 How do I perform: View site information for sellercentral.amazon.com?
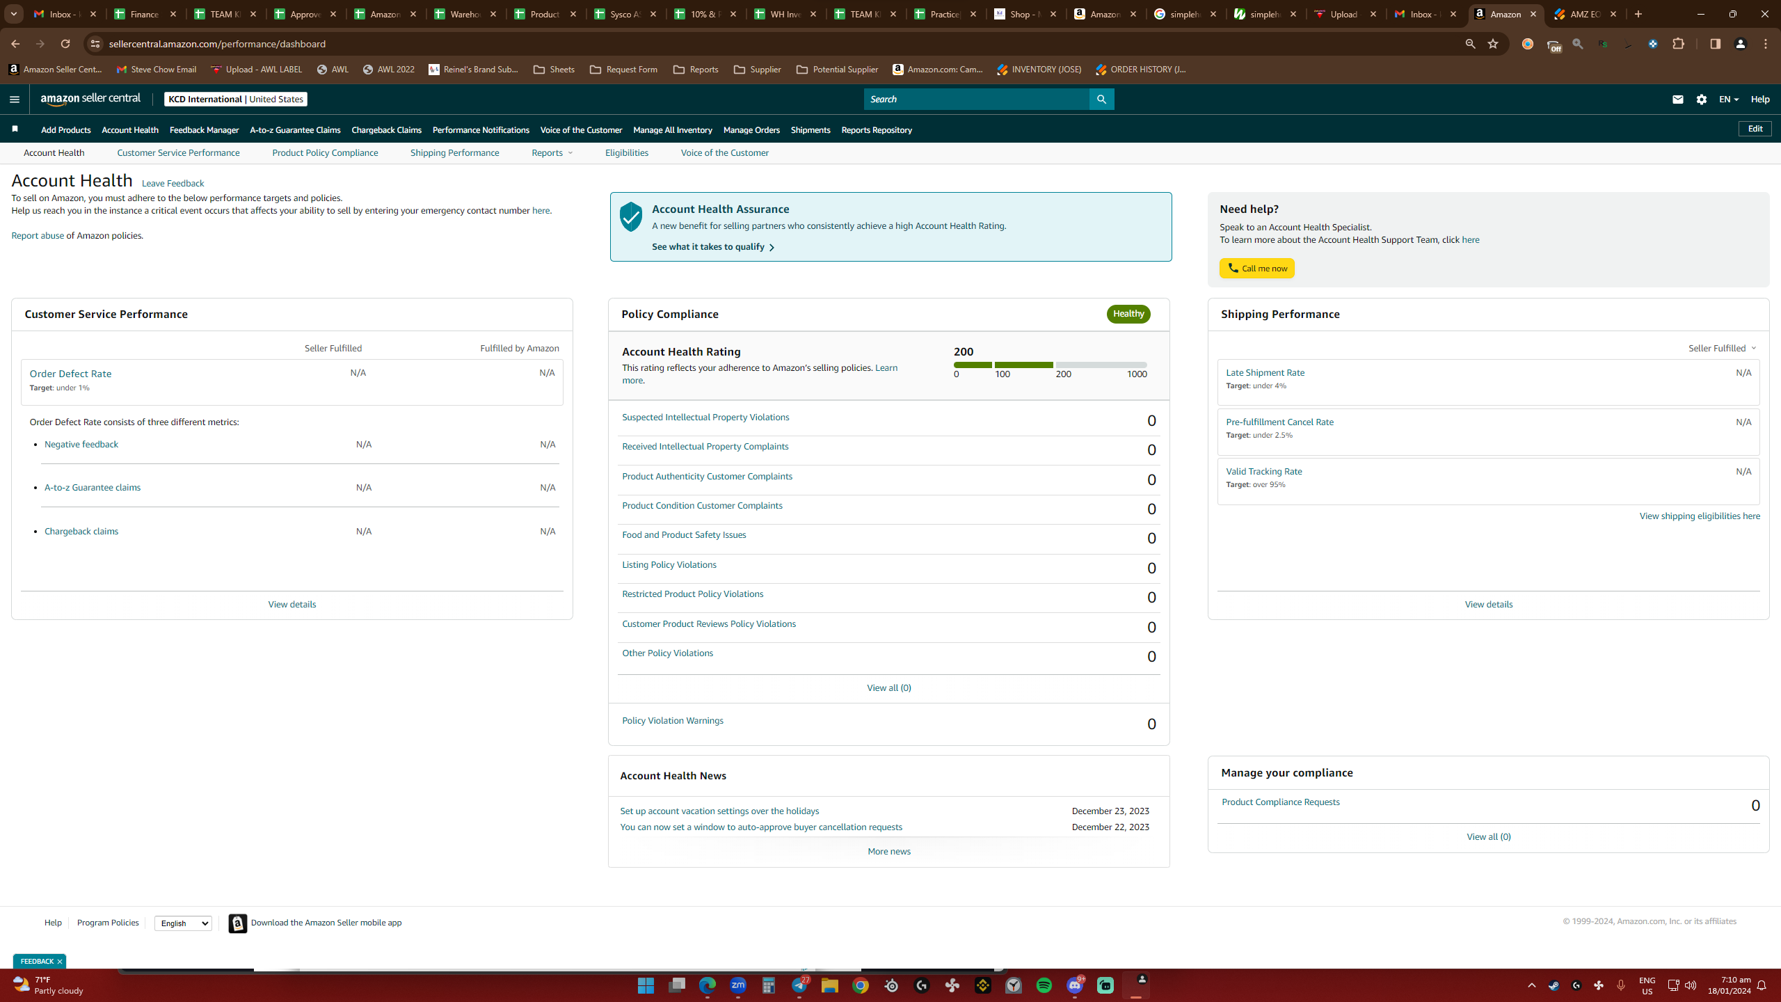tap(95, 44)
